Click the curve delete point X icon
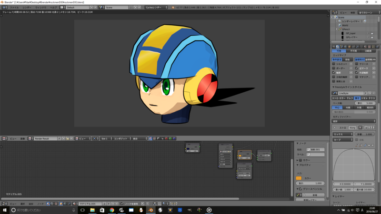 (x=372, y=145)
